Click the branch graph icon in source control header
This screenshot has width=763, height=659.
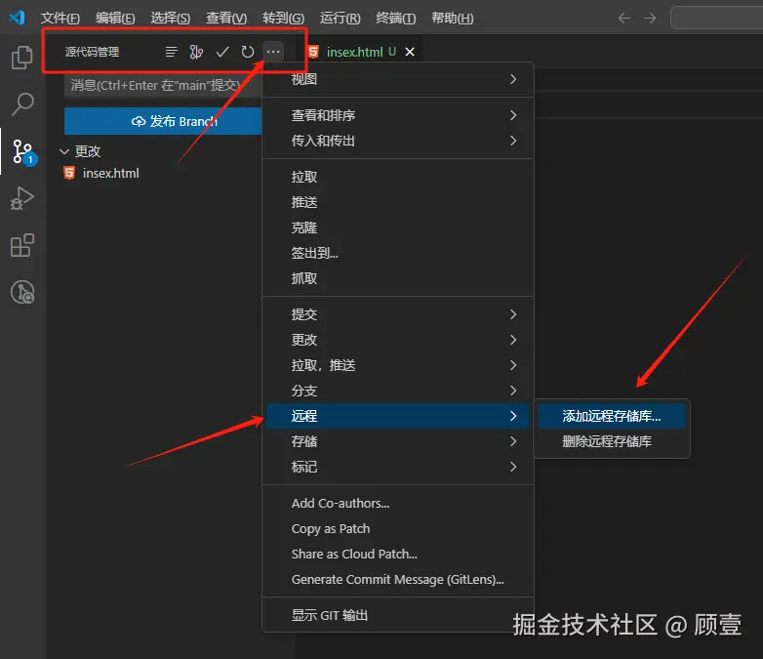(196, 52)
